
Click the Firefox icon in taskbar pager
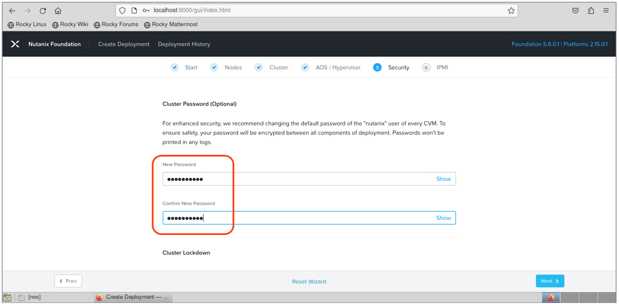550,297
